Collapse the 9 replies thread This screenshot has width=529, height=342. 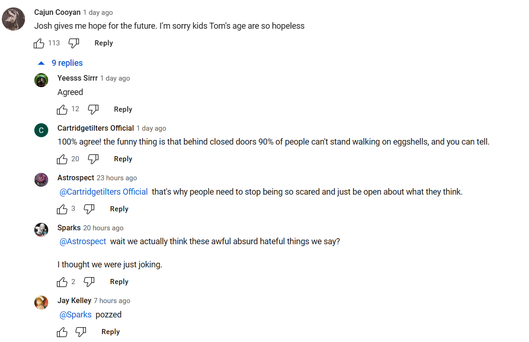60,63
